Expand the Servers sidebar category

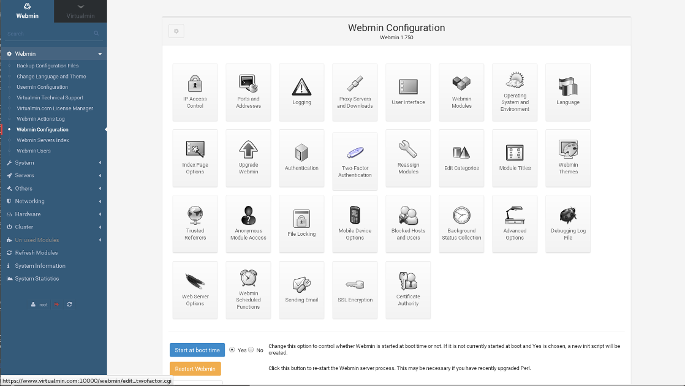click(x=53, y=175)
